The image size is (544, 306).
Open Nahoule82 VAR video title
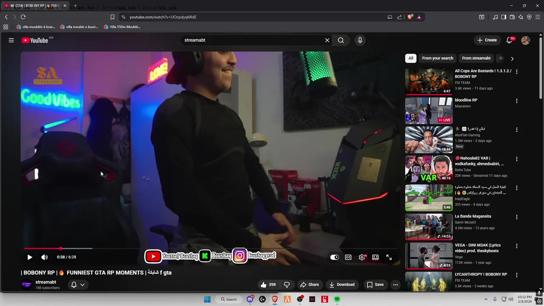coord(479,161)
